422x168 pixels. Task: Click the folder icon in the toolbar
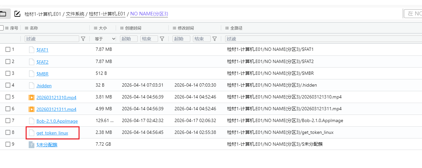coord(3,14)
